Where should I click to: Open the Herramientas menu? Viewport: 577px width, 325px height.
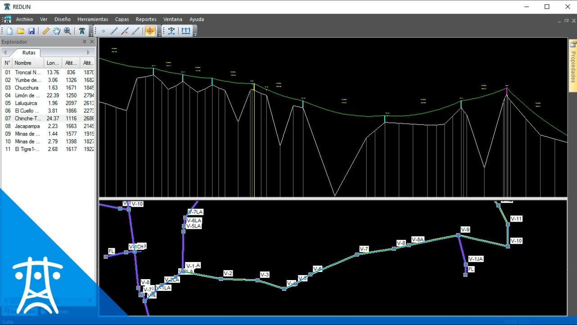(x=93, y=19)
